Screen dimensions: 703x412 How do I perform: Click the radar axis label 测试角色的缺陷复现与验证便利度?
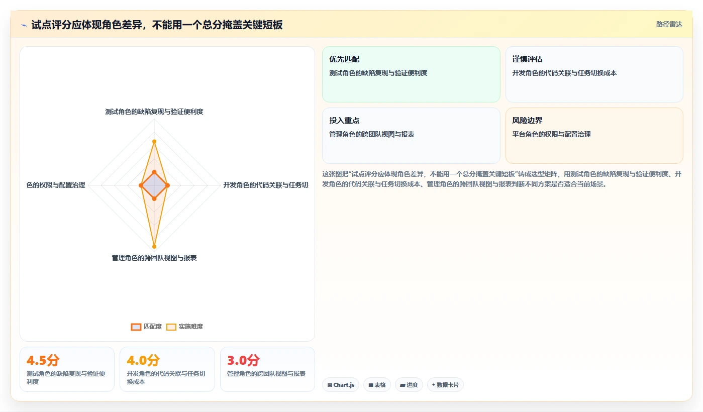pos(154,112)
